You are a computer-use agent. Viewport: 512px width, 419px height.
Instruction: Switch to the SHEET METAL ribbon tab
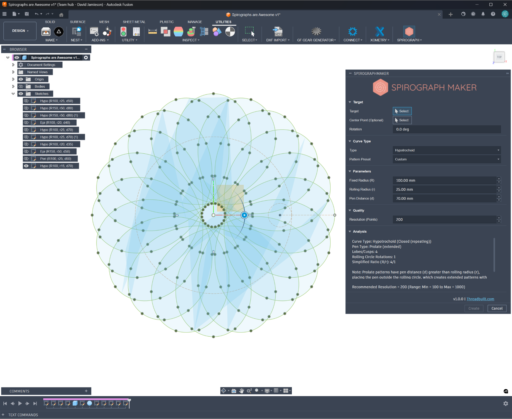tap(134, 22)
